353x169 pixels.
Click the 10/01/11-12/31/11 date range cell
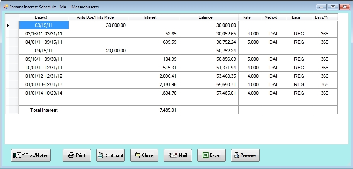pyautogui.click(x=44, y=68)
